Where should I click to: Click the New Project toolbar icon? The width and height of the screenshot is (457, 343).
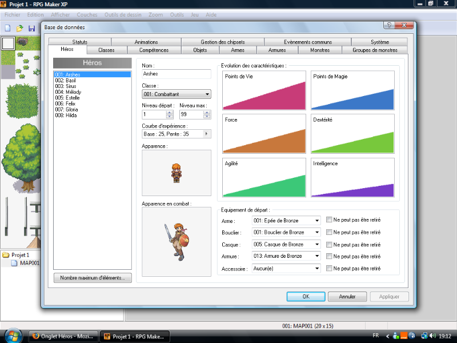(x=7, y=27)
